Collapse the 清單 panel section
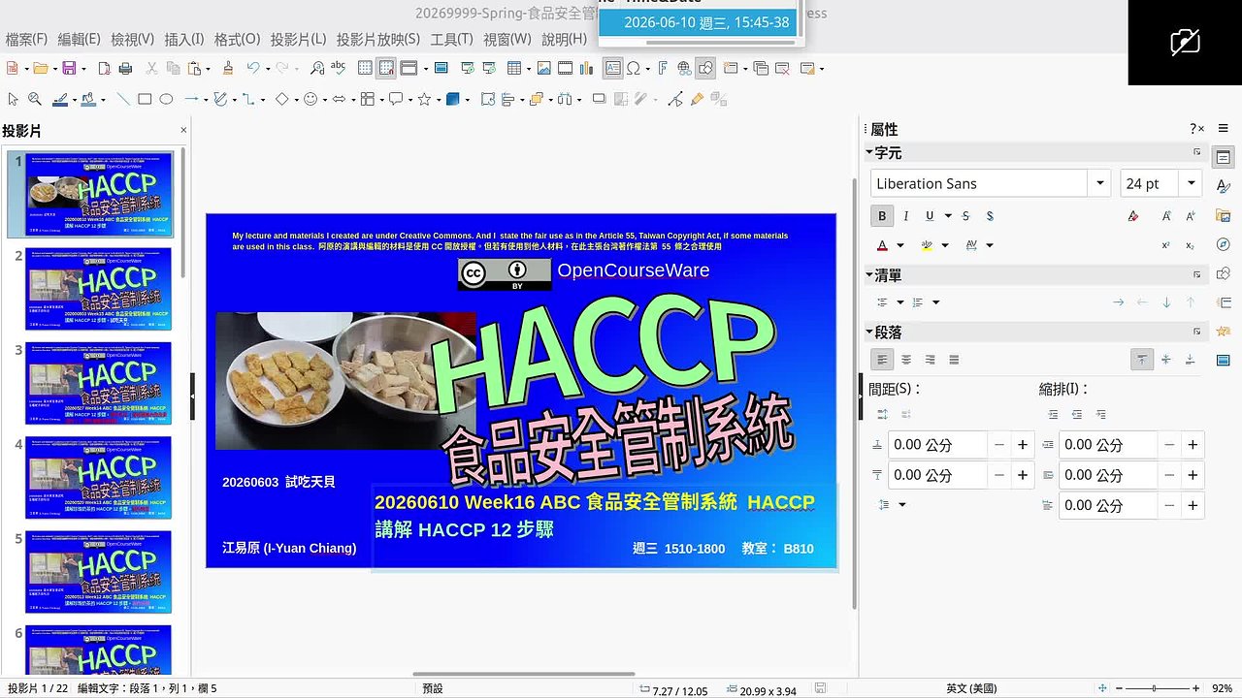 [x=869, y=275]
